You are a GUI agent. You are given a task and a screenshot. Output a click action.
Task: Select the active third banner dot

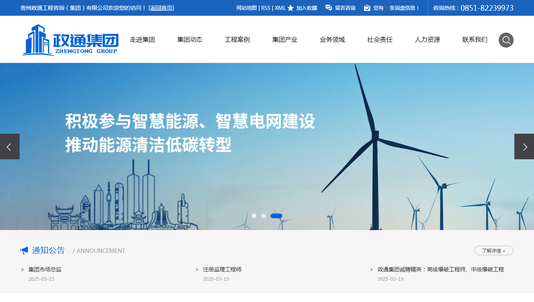tap(276, 216)
